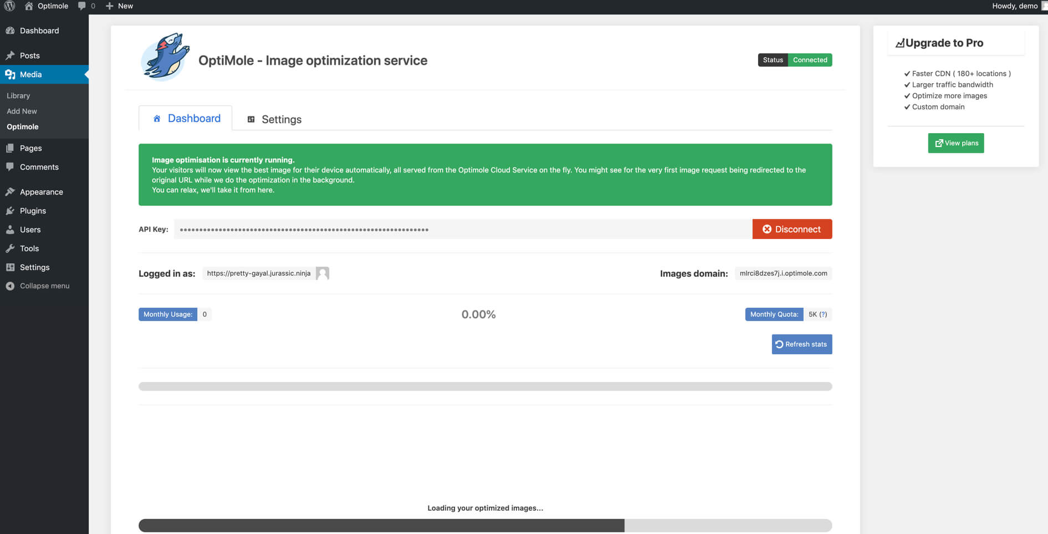
Task: Click the Larger traffic bandwidth item
Action: tap(948, 84)
